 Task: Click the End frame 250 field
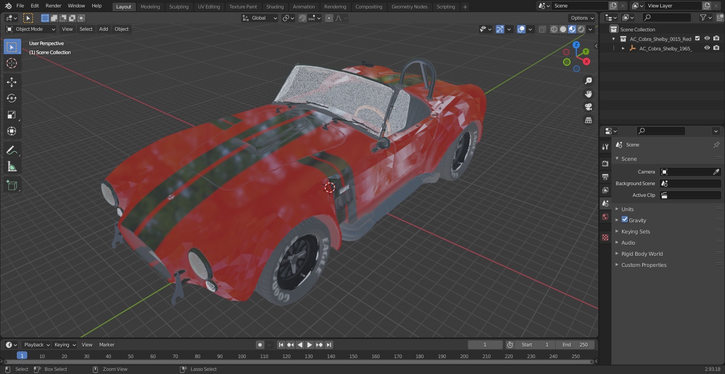575,345
